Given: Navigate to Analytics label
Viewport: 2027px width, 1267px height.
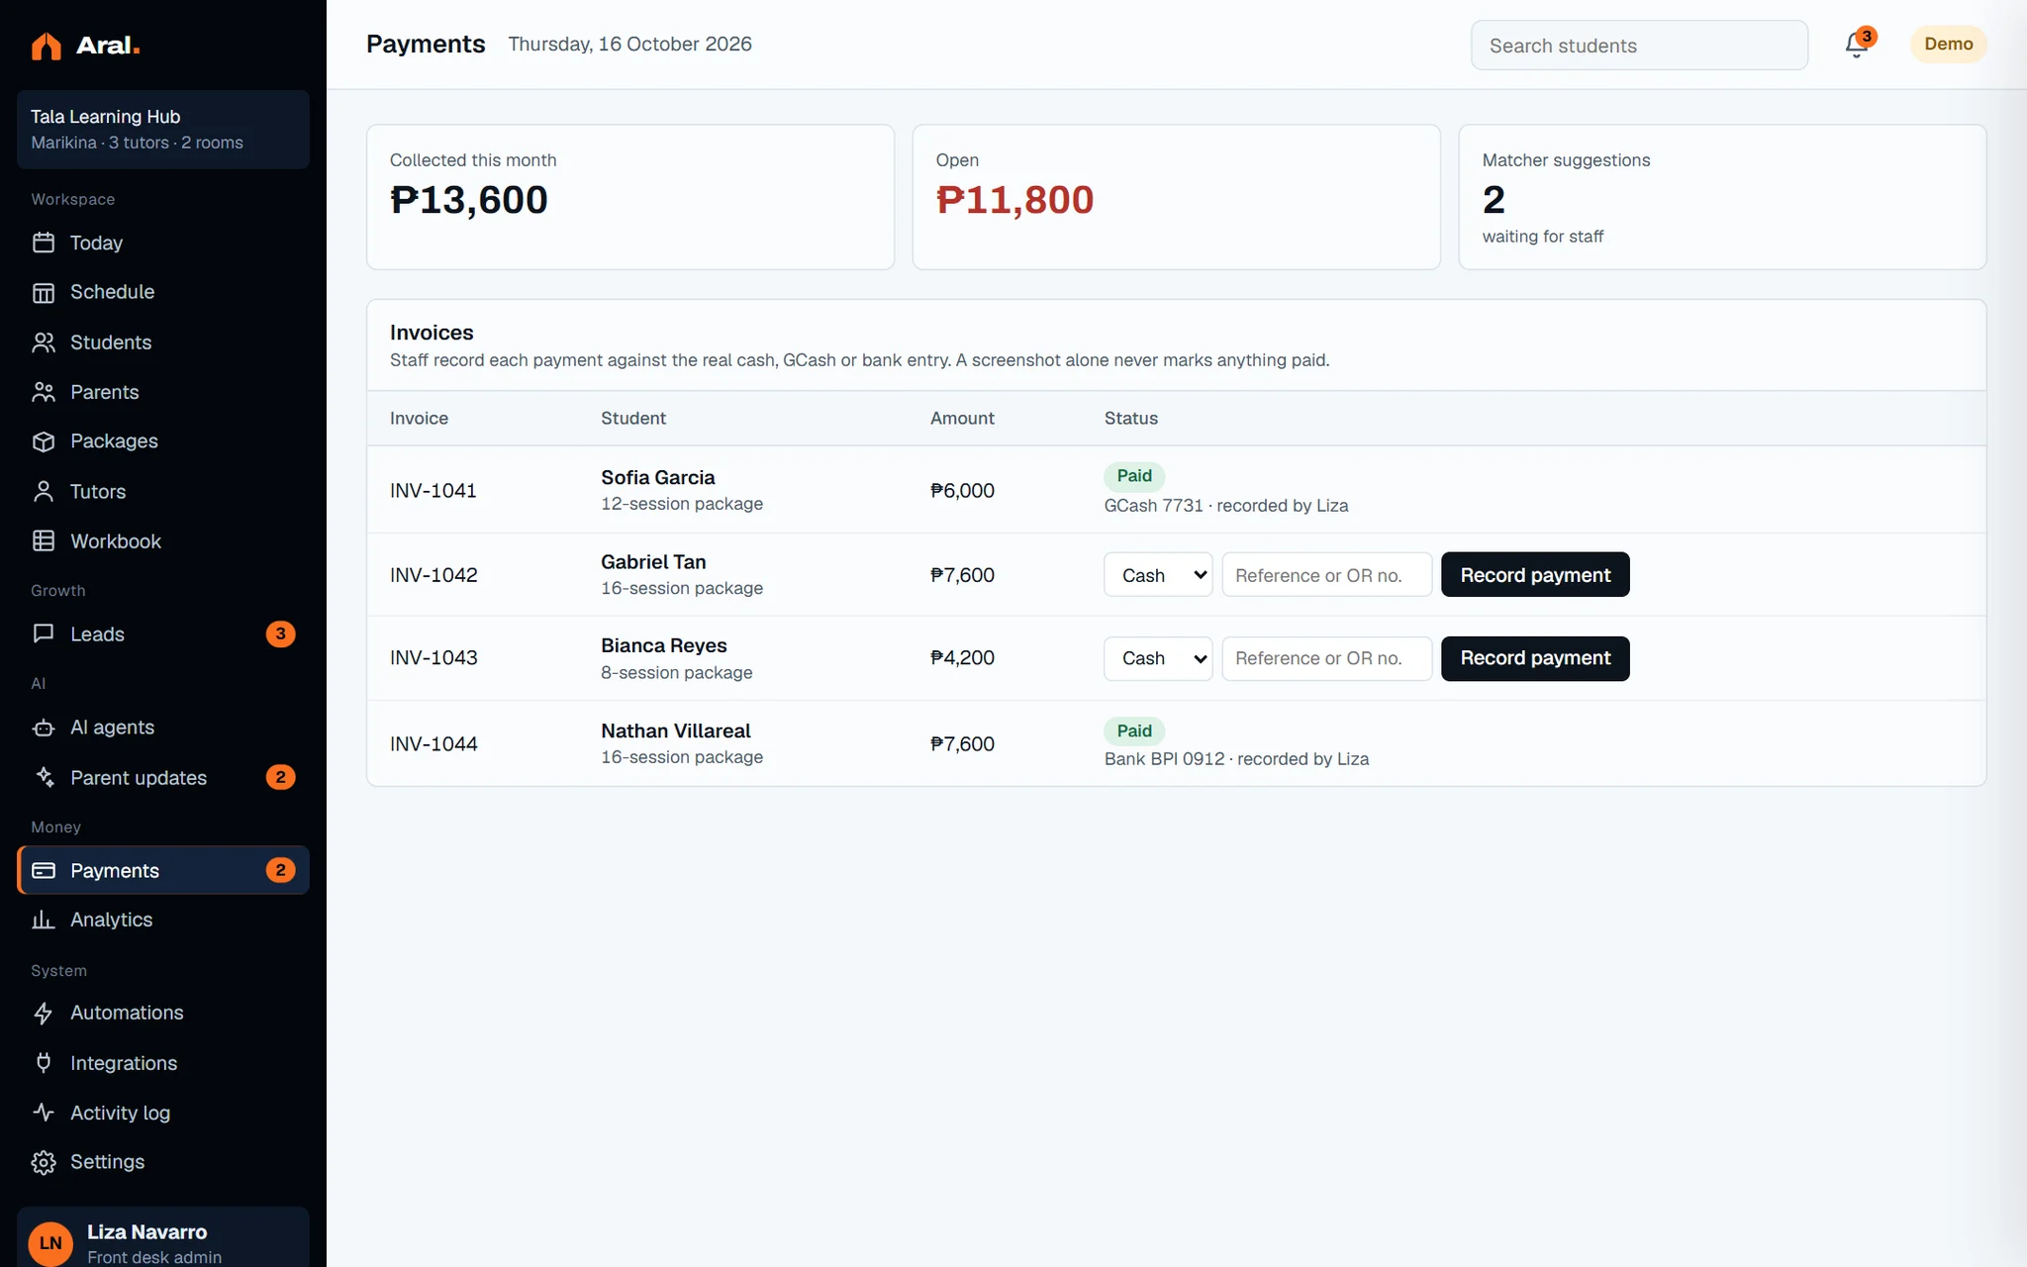Looking at the screenshot, I should [x=111, y=920].
